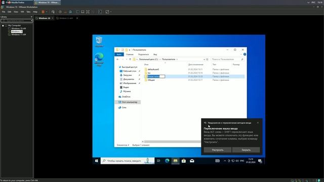This screenshot has width=324, height=182.
Task: Expand the Explorer ribbon chevron
Action: pos(241,55)
